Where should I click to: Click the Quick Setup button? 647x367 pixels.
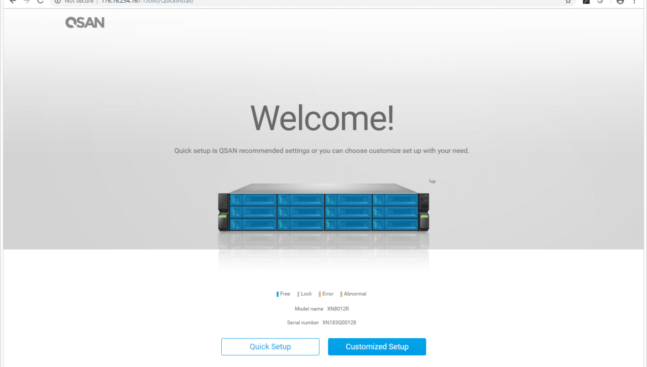pyautogui.click(x=270, y=347)
